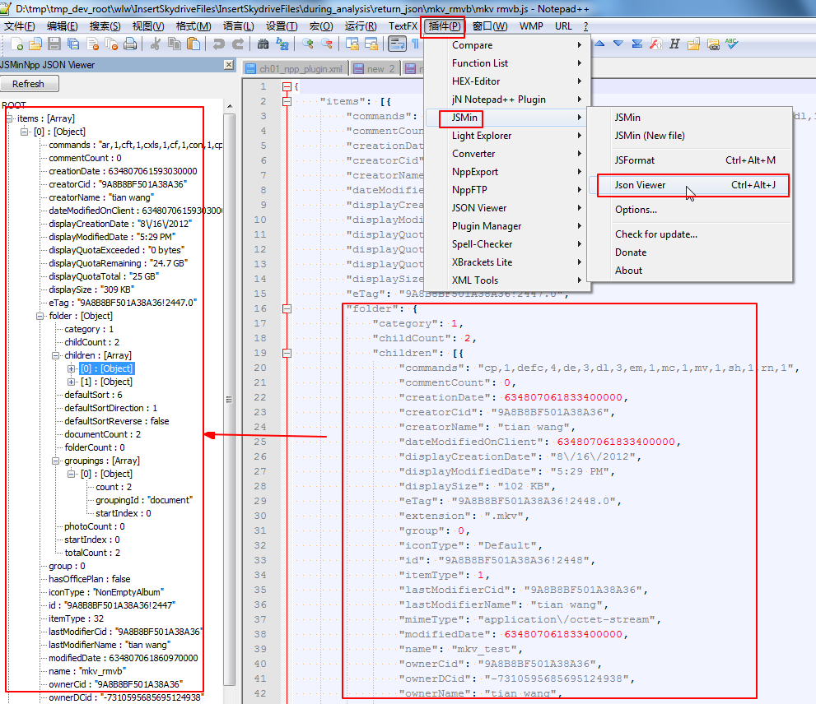Click the Undo toolbar icon
Image resolution: width=816 pixels, height=704 pixels.
coord(218,44)
